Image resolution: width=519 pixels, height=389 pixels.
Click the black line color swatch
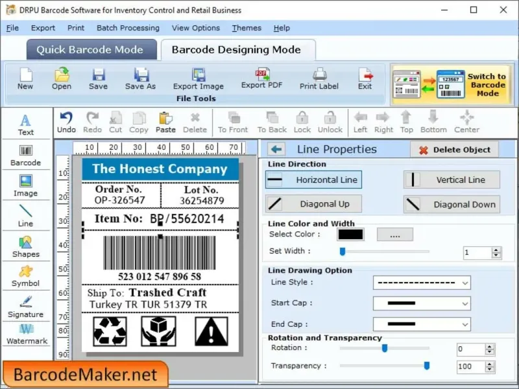point(350,234)
